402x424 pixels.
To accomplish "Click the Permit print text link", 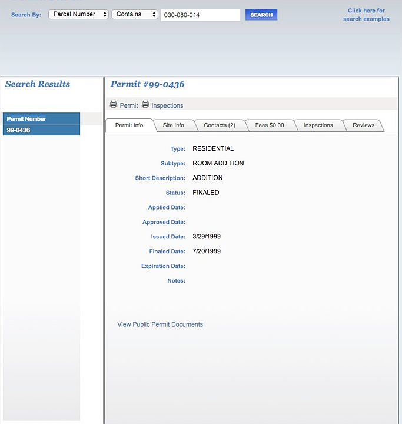I will (129, 106).
